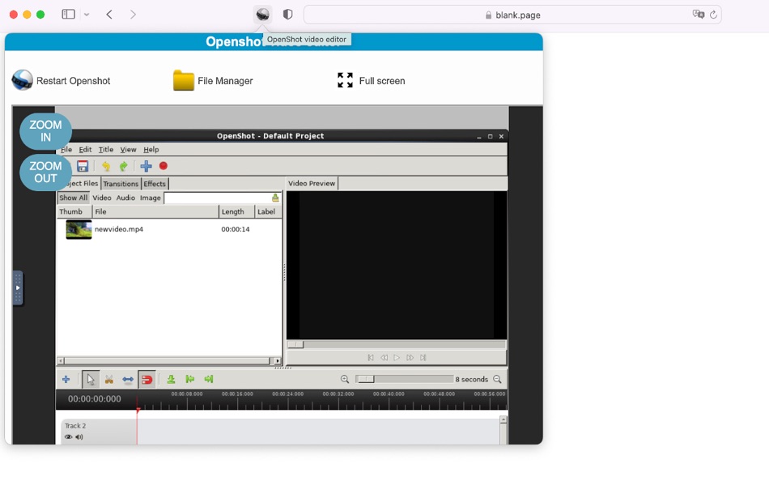Click the play button under preview
The image size is (769, 481).
click(397, 358)
